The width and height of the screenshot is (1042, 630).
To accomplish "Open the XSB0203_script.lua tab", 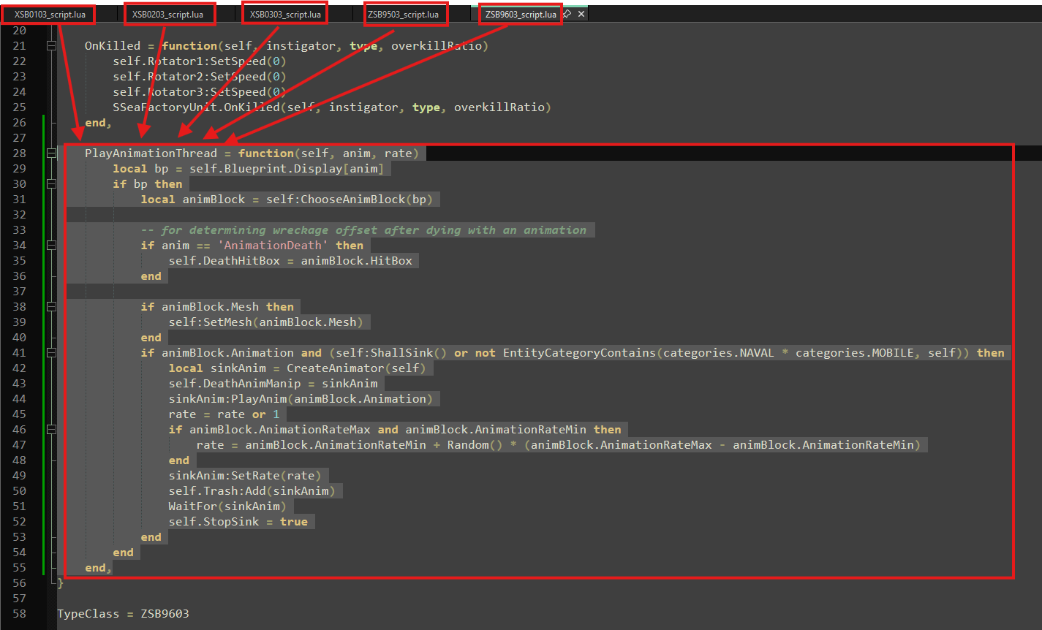I will [x=168, y=14].
